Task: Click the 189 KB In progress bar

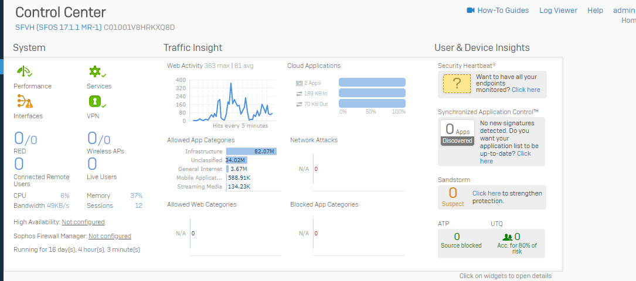Action: pyautogui.click(x=372, y=93)
